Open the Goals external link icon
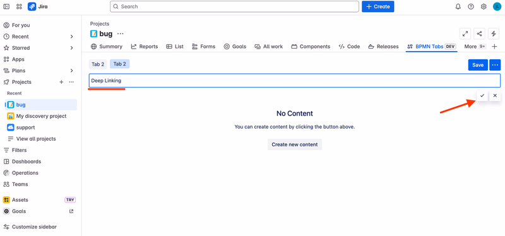The width and height of the screenshot is (505, 236). click(x=71, y=211)
